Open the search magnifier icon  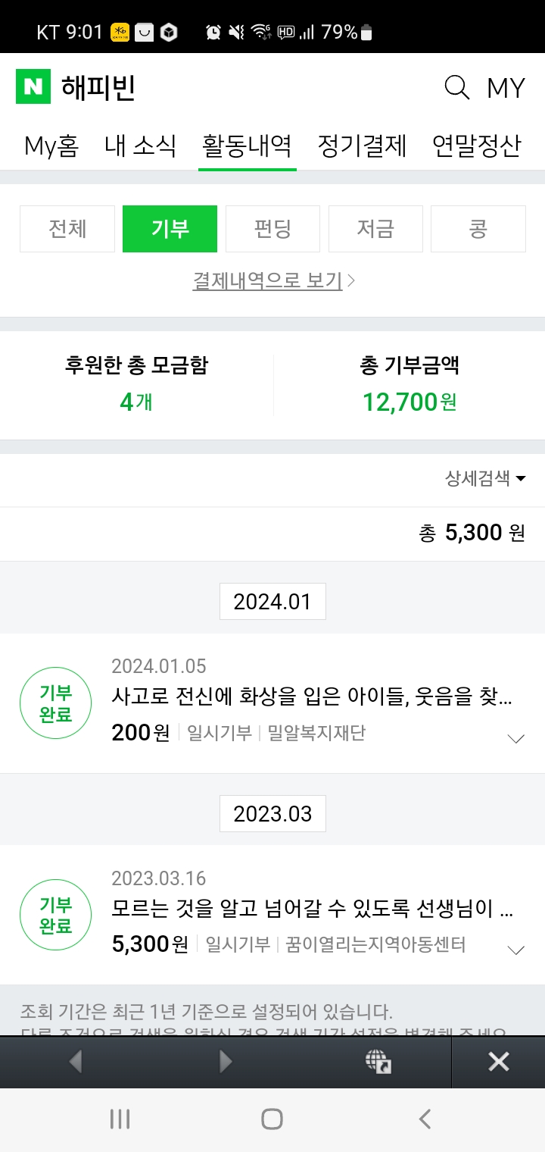[x=456, y=88]
